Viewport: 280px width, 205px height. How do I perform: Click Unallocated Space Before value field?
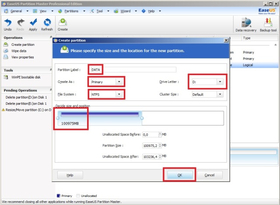(150, 135)
